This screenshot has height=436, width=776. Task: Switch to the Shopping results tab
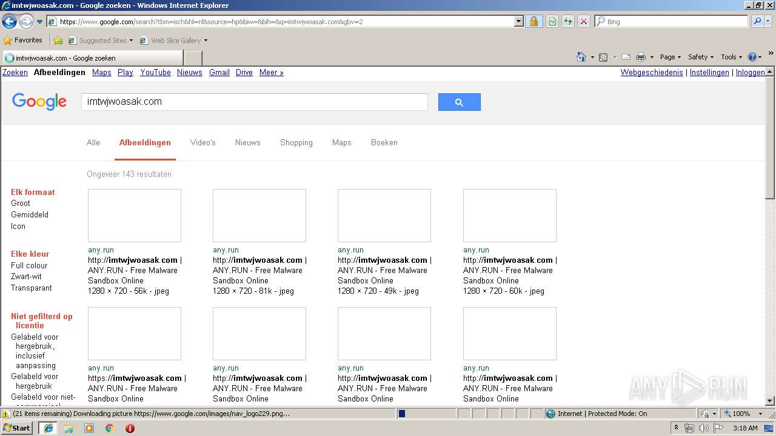point(296,142)
